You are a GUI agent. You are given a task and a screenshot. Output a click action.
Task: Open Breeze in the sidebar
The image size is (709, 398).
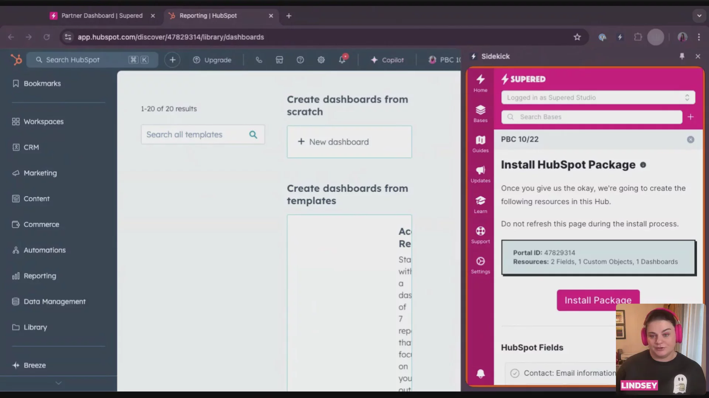(29, 365)
